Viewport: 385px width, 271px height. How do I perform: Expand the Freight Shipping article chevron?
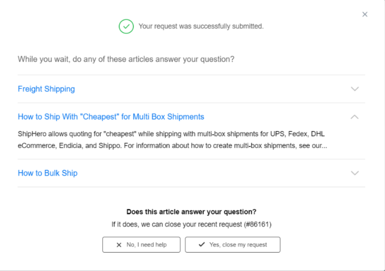pos(355,89)
